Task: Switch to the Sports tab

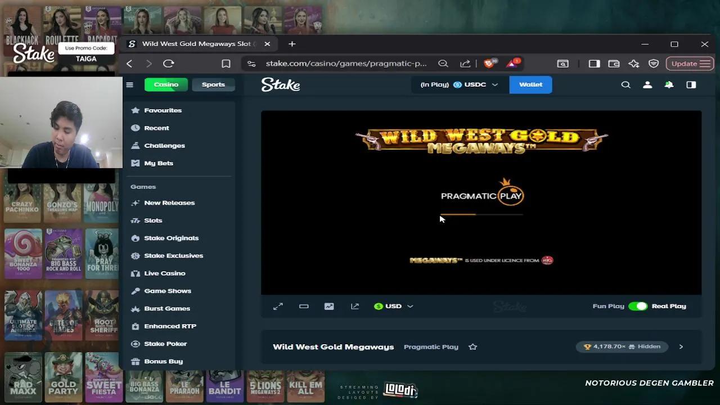Action: point(213,84)
